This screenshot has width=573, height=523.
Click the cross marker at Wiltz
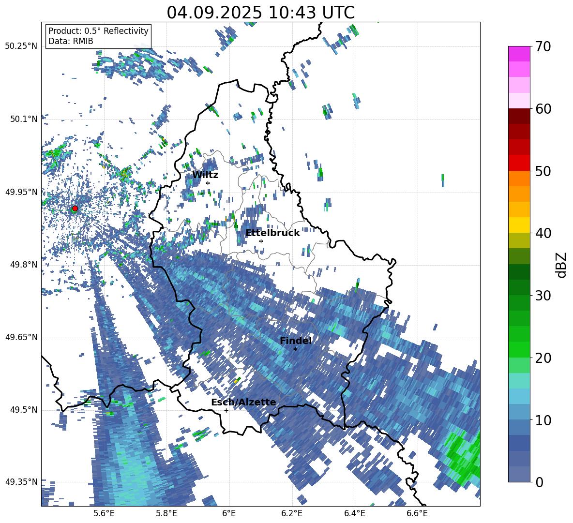(x=208, y=183)
